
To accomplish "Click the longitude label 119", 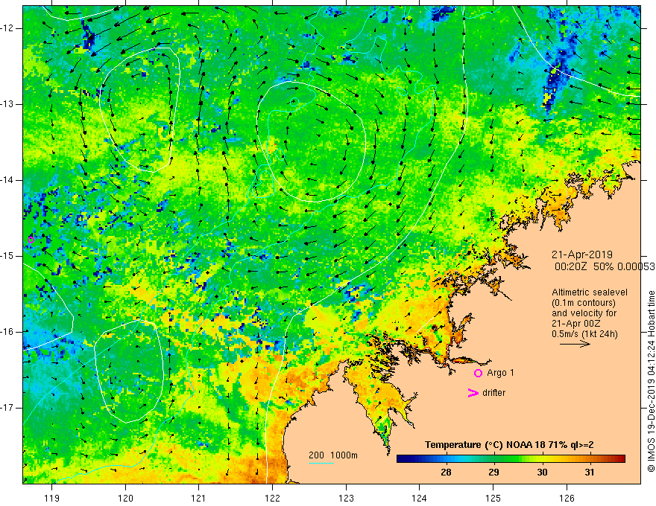I will point(52,498).
